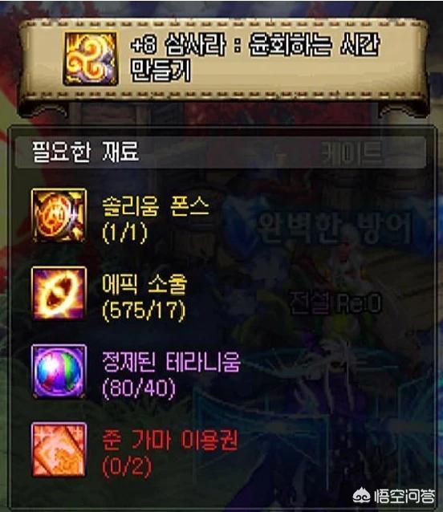Screen dimensions: 443x512
Task: Click the 에픽 소울 item name text
Action: [144, 284]
